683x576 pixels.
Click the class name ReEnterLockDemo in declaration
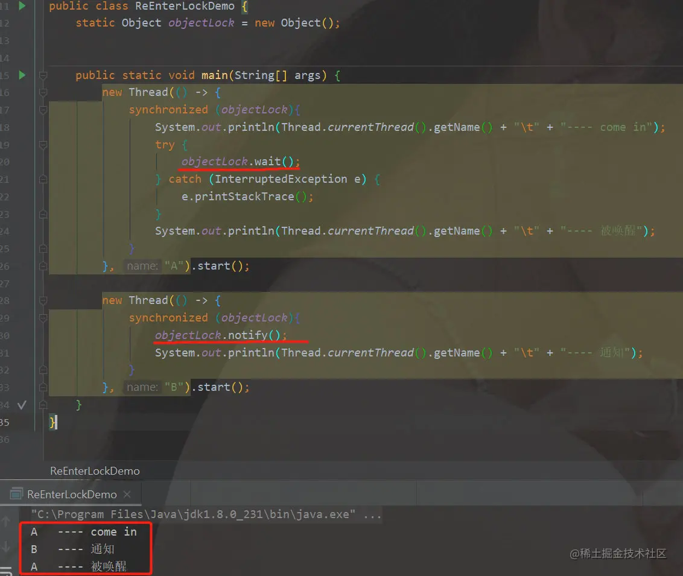185,6
